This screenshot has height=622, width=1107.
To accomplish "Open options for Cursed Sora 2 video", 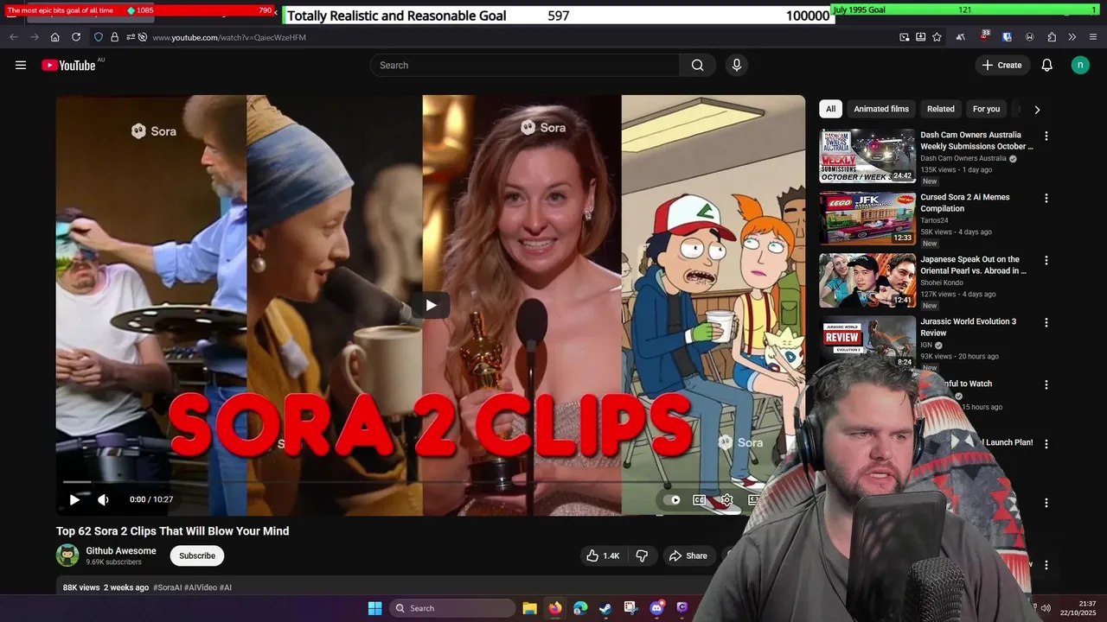I will 1046,198.
